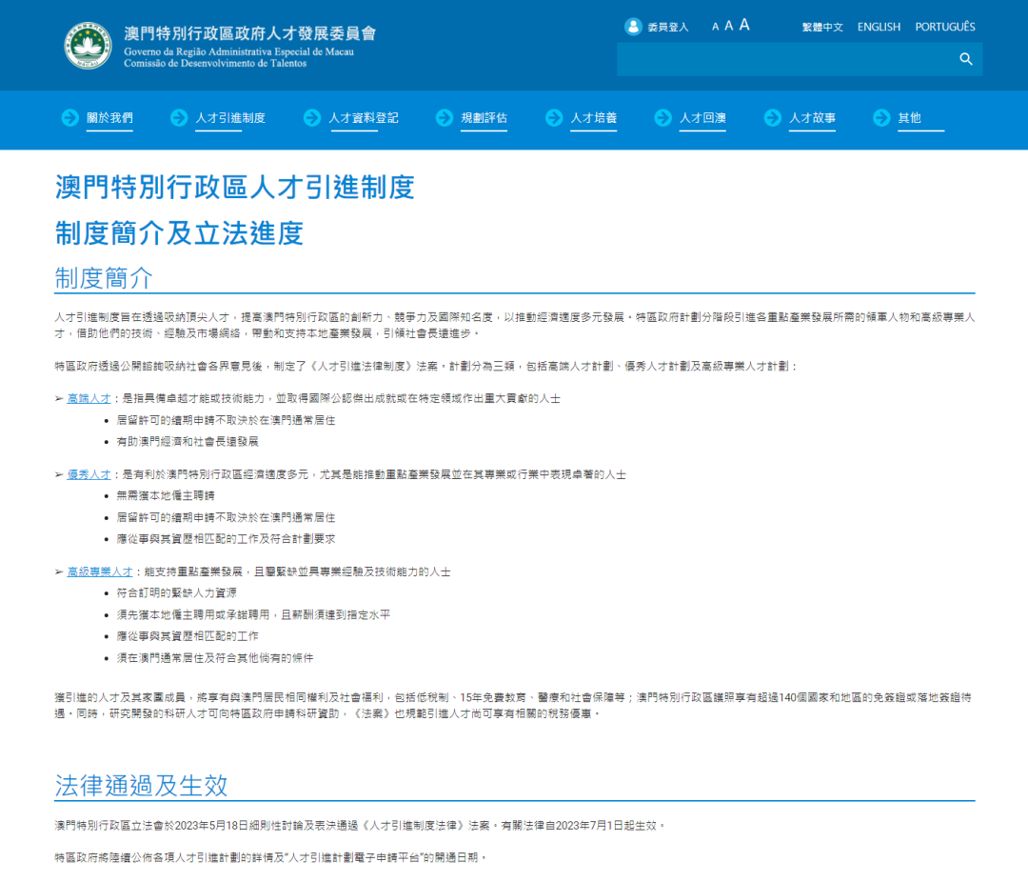Open the 高端人才 link
The width and height of the screenshot is (1028, 882).
pyautogui.click(x=87, y=398)
